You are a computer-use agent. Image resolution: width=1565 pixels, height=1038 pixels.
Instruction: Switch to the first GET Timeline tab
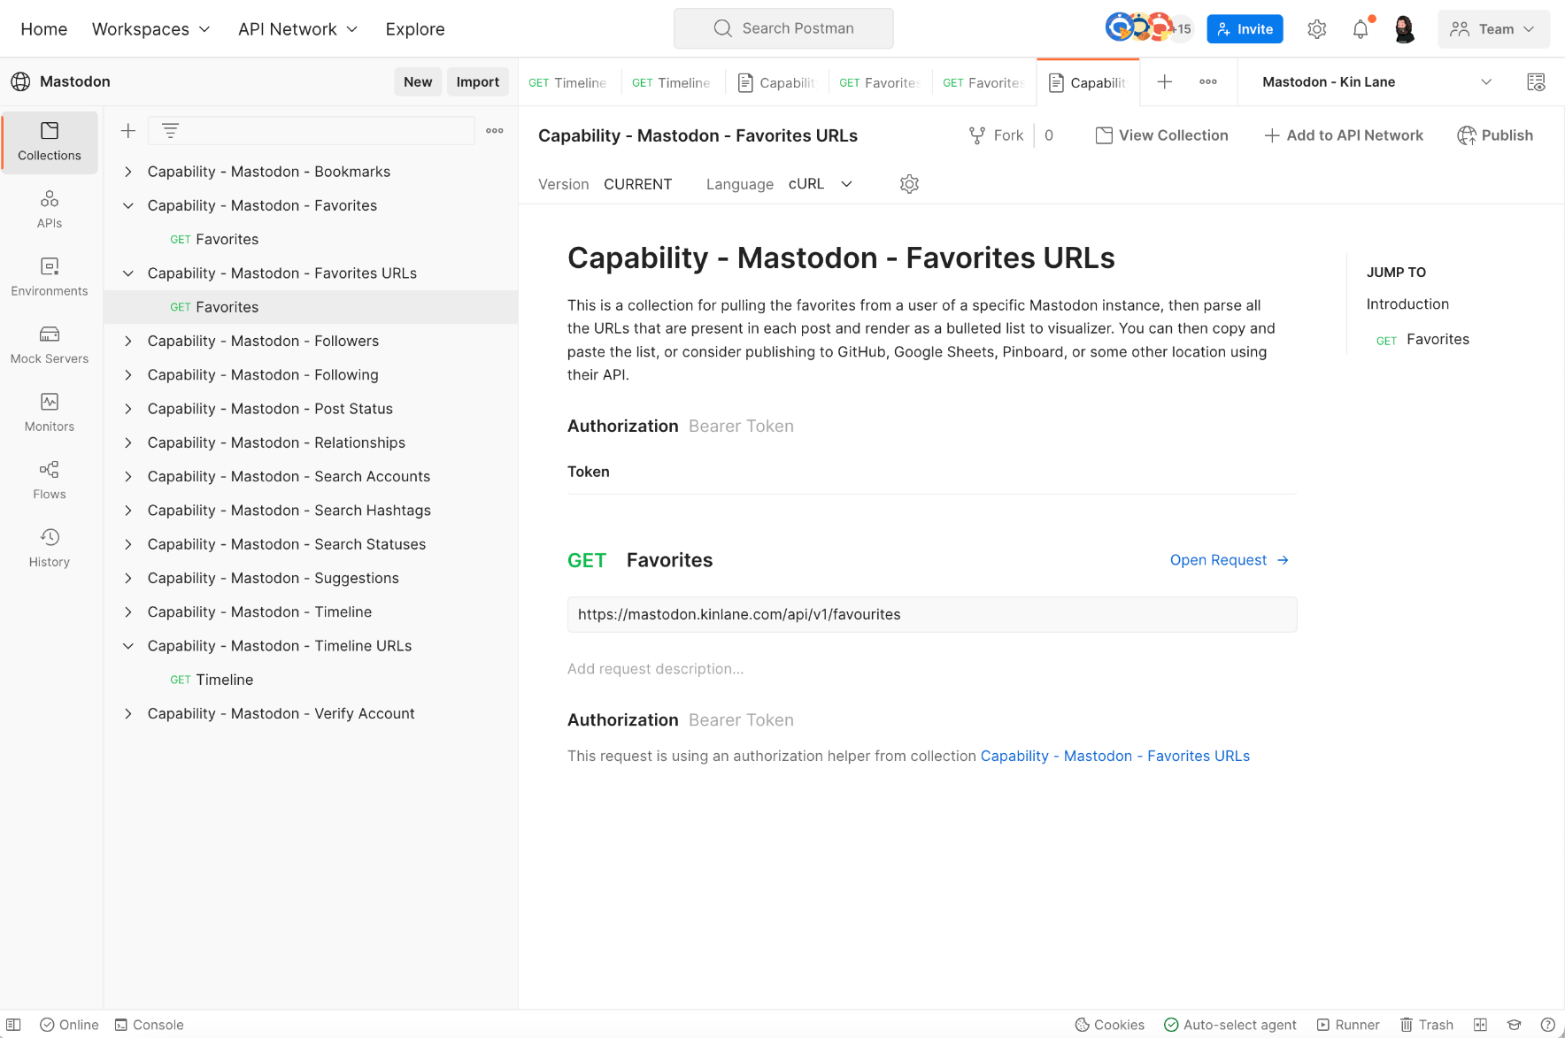click(568, 82)
